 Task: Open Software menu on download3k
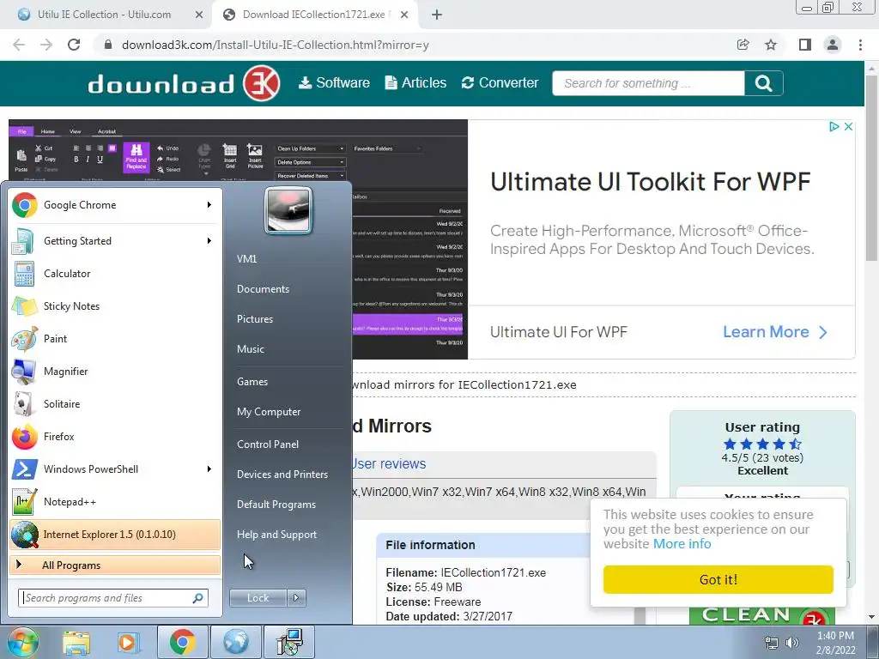pyautogui.click(x=334, y=83)
